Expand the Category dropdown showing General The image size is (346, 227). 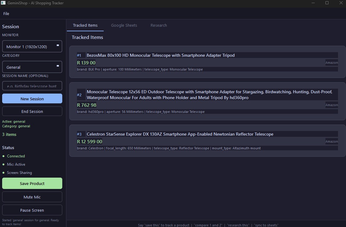(58, 66)
